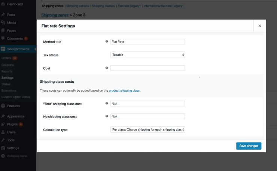277x171 pixels.
Task: Open Dashboard in the sidebar menu
Action: 15,4
